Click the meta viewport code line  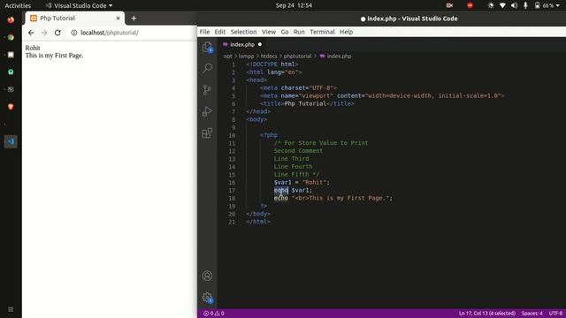tap(382, 96)
